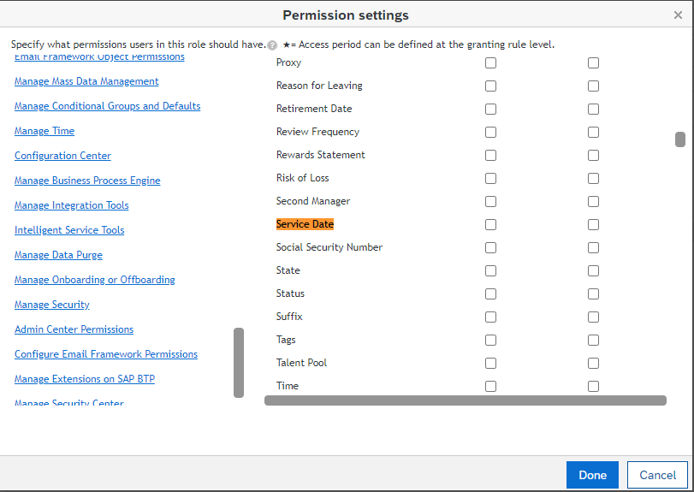Open Intelligent Service Tools category
The image size is (694, 492).
69,230
